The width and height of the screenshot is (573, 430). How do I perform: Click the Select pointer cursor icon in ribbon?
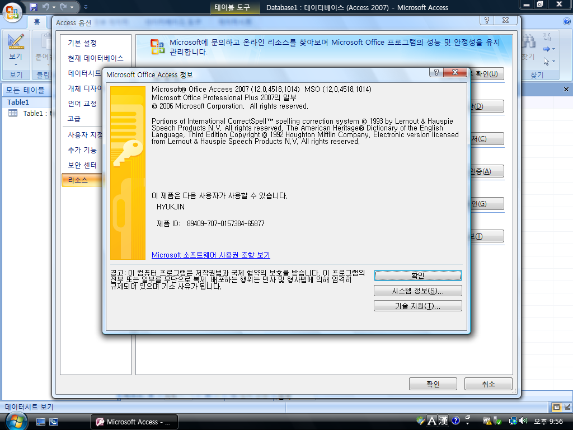tap(546, 62)
